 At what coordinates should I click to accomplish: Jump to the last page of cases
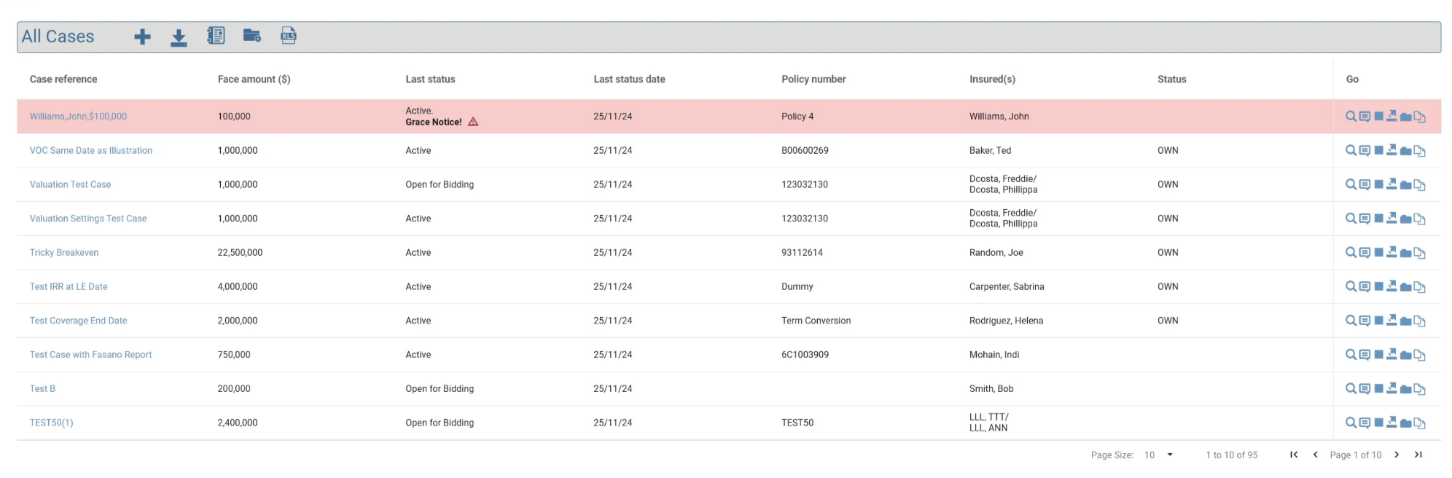[x=1418, y=455]
